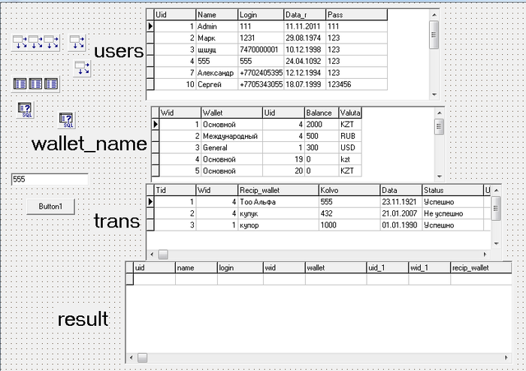Click Button1 on the form
526x371 pixels.
coord(50,207)
